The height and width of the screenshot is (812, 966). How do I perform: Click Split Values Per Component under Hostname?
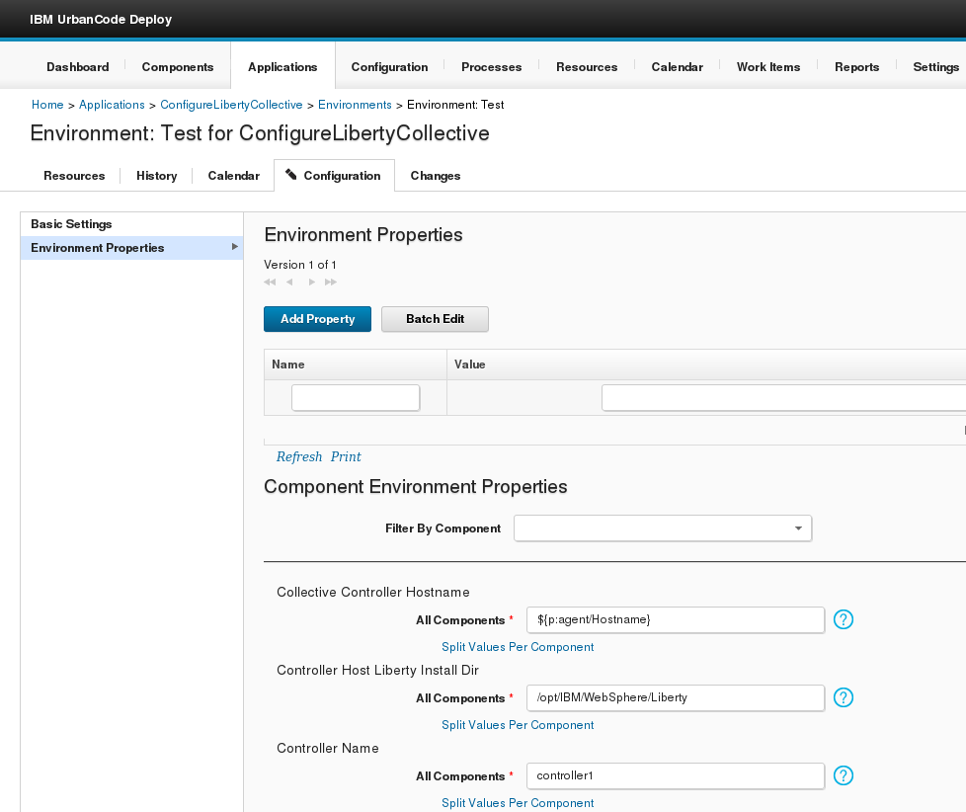518,647
